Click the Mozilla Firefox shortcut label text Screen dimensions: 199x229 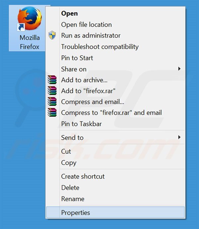pyautogui.click(x=30, y=42)
